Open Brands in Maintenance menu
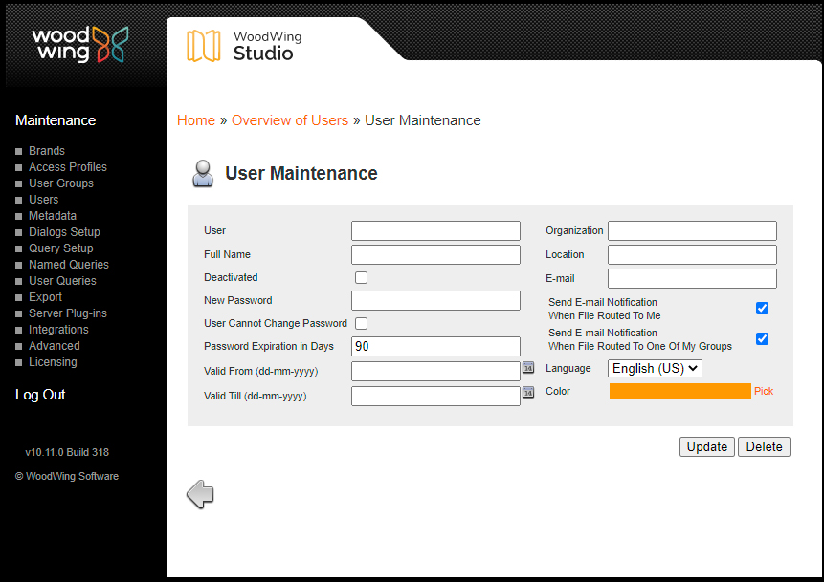The image size is (824, 582). pyautogui.click(x=47, y=151)
